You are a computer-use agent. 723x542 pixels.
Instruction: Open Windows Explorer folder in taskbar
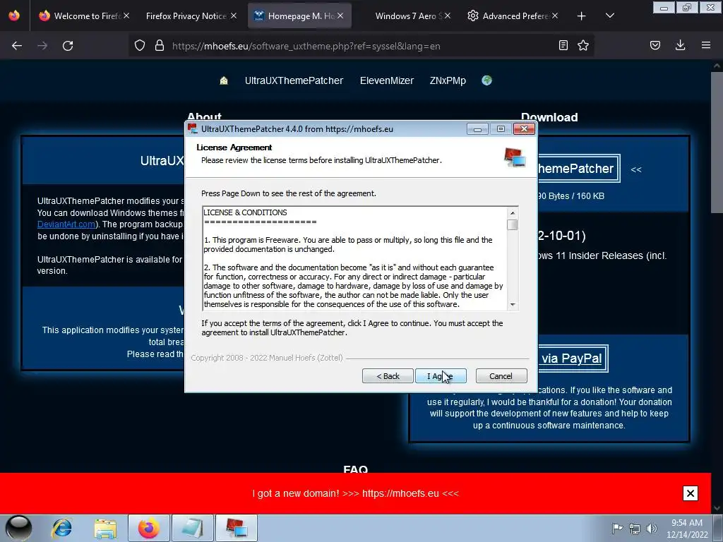click(105, 528)
